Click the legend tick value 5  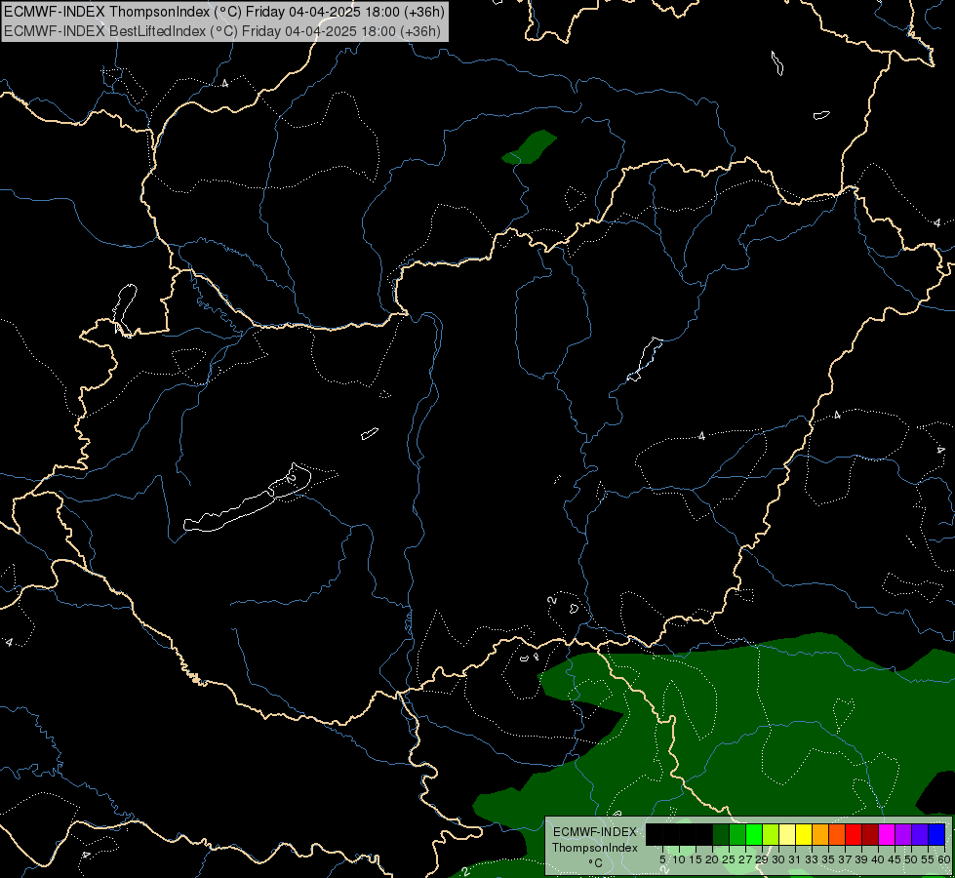click(662, 859)
